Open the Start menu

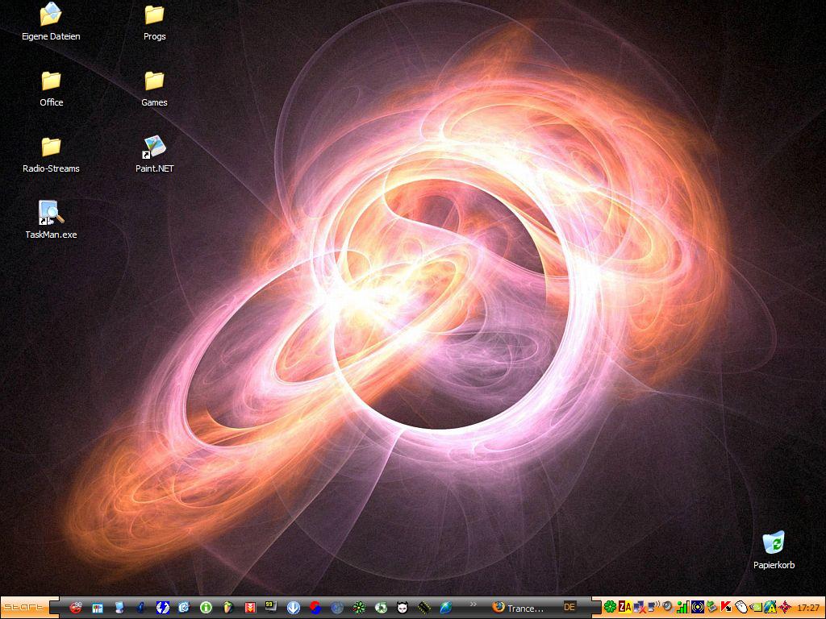point(24,607)
